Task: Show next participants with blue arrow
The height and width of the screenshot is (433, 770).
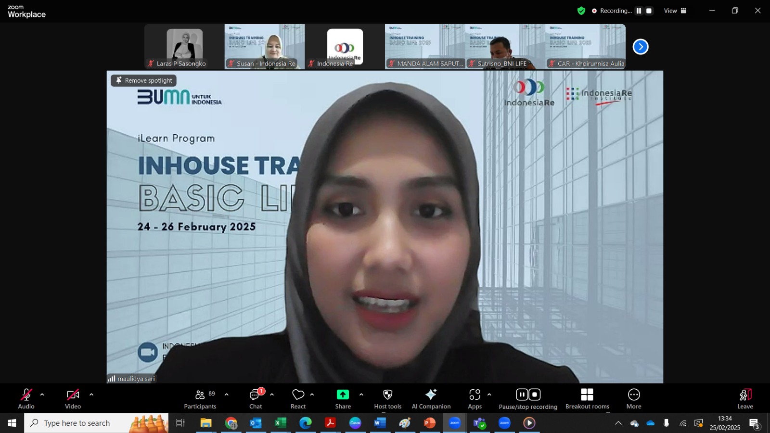Action: click(x=641, y=47)
